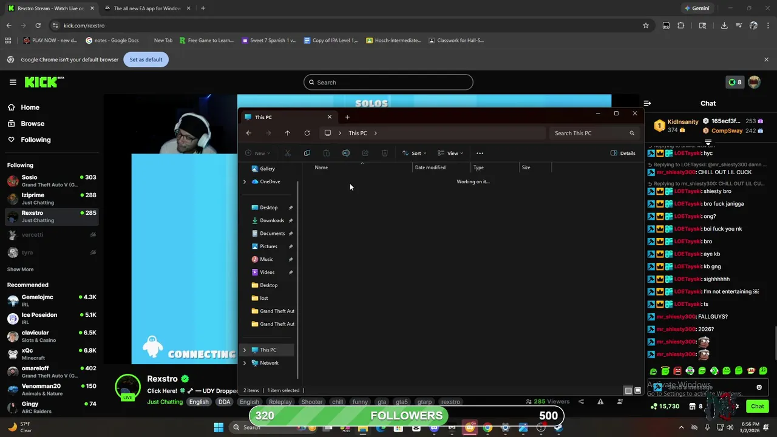Go back in File Explorer navigation
The height and width of the screenshot is (437, 777).
coord(249,133)
